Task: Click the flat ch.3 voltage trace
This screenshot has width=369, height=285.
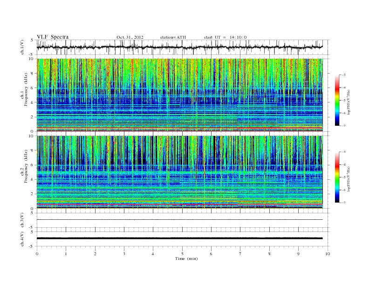Action: coord(180,220)
